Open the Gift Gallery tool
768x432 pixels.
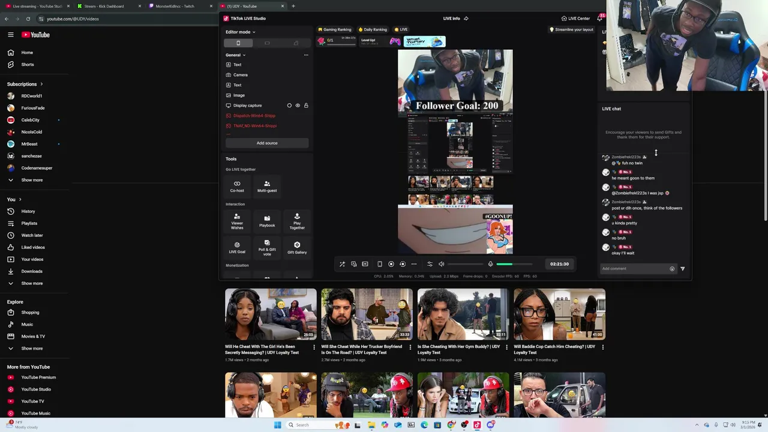click(297, 248)
